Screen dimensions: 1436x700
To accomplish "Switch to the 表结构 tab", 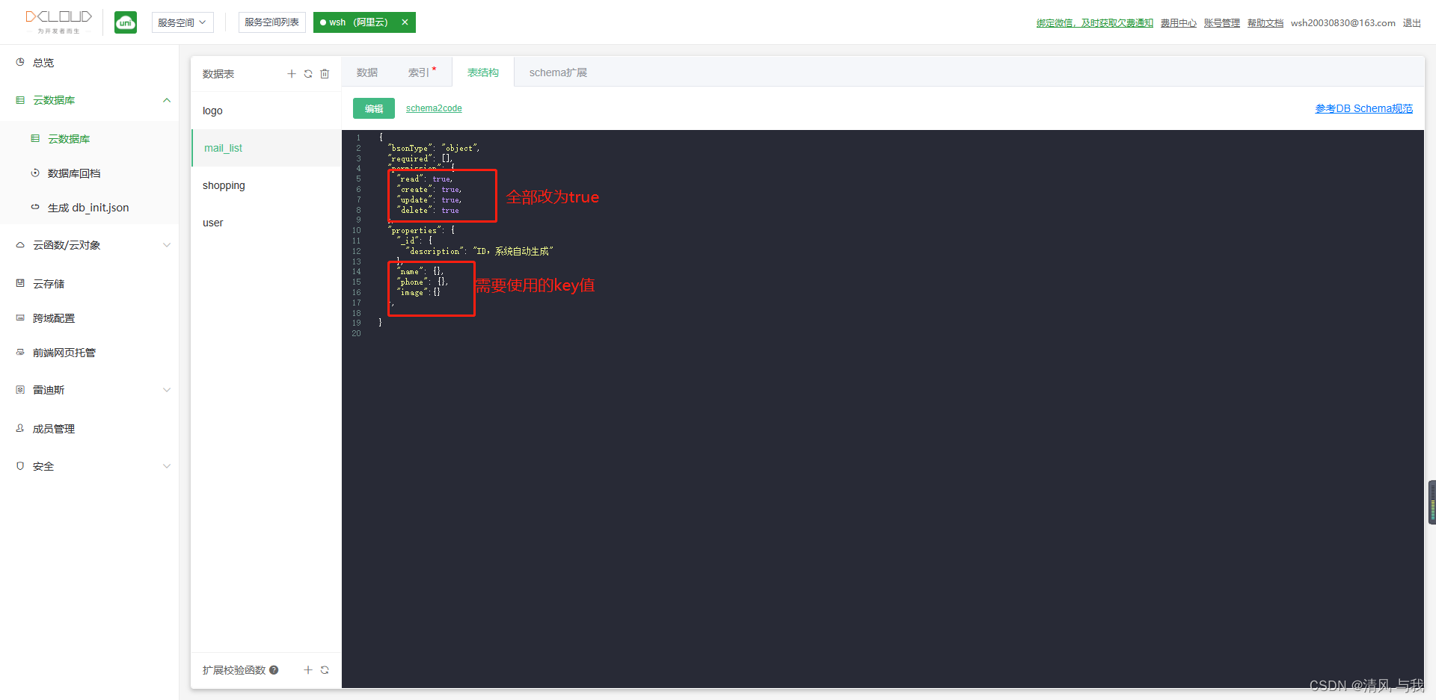I will [483, 72].
